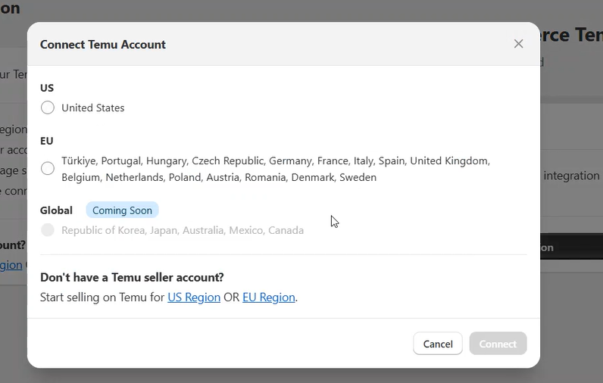Click the Coming Soon badge
603x383 pixels.
pyautogui.click(x=122, y=210)
